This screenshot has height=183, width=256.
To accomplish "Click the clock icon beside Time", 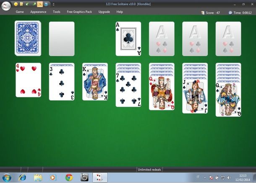I will (x=230, y=13).
